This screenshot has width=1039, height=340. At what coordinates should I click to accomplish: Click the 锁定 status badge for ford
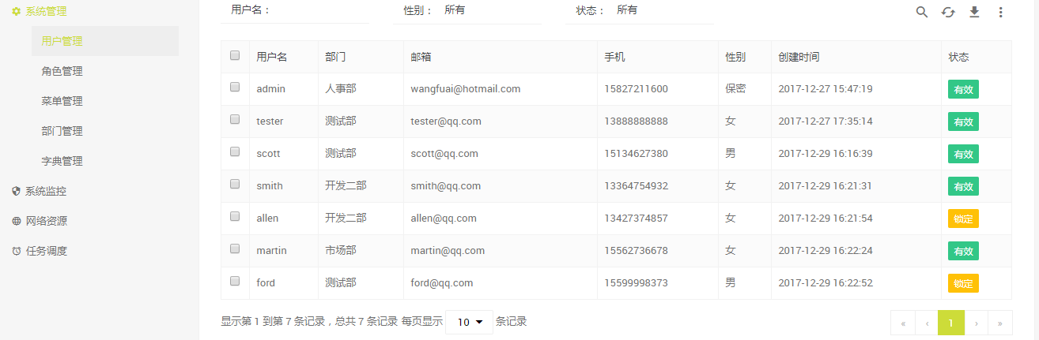pos(963,283)
